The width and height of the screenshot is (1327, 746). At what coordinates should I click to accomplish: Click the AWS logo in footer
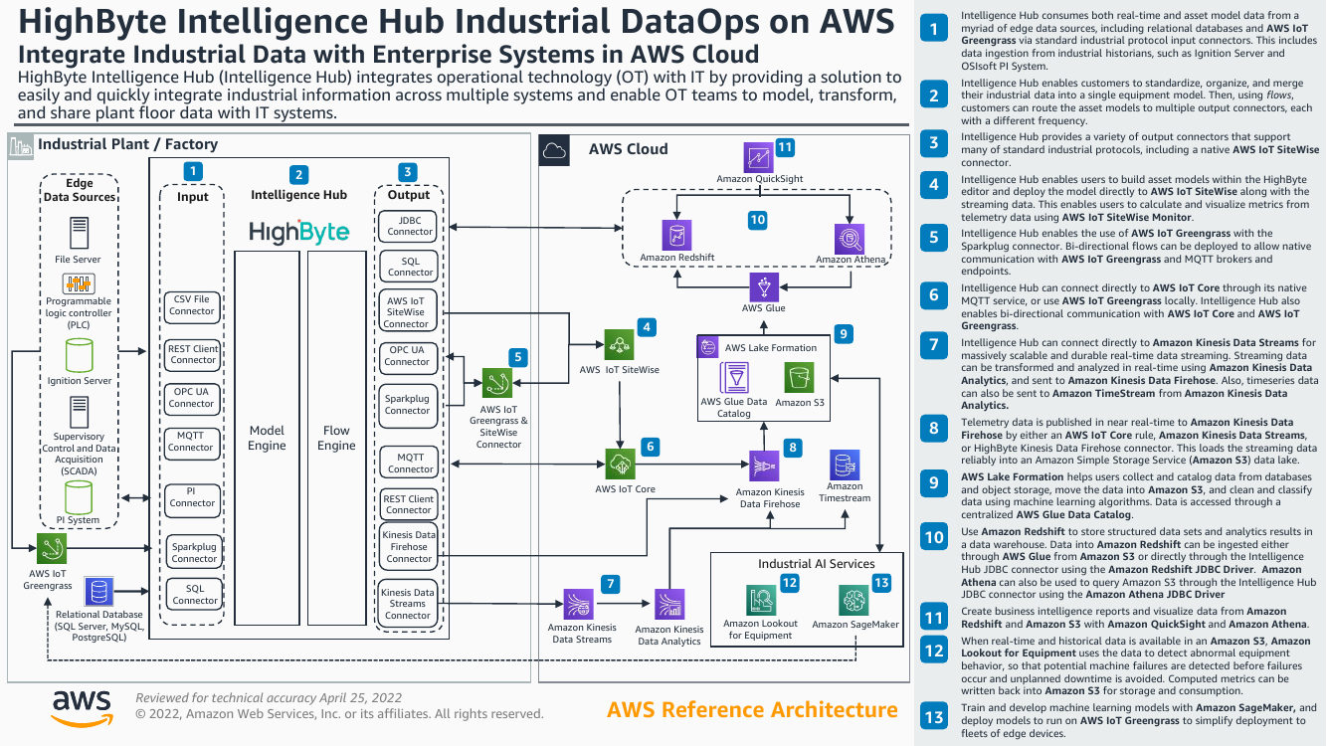(x=82, y=707)
